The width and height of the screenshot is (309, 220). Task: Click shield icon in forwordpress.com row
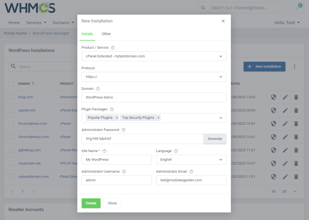[x=274, y=123]
